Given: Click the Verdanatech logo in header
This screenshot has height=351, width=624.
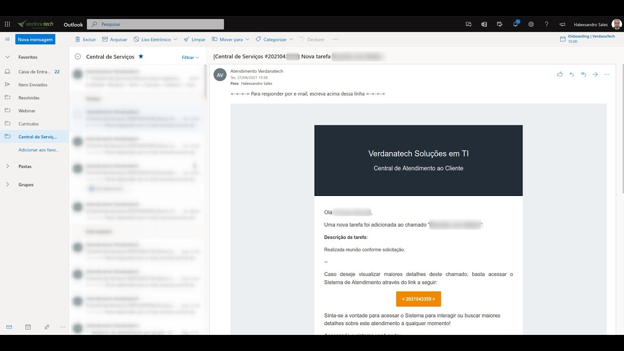Looking at the screenshot, I should [x=36, y=24].
